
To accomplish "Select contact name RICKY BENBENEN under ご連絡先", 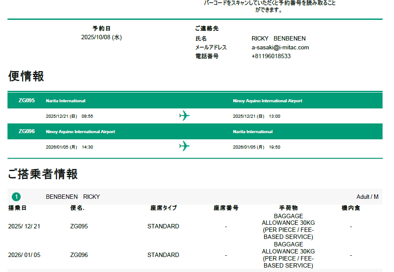I will (278, 39).
